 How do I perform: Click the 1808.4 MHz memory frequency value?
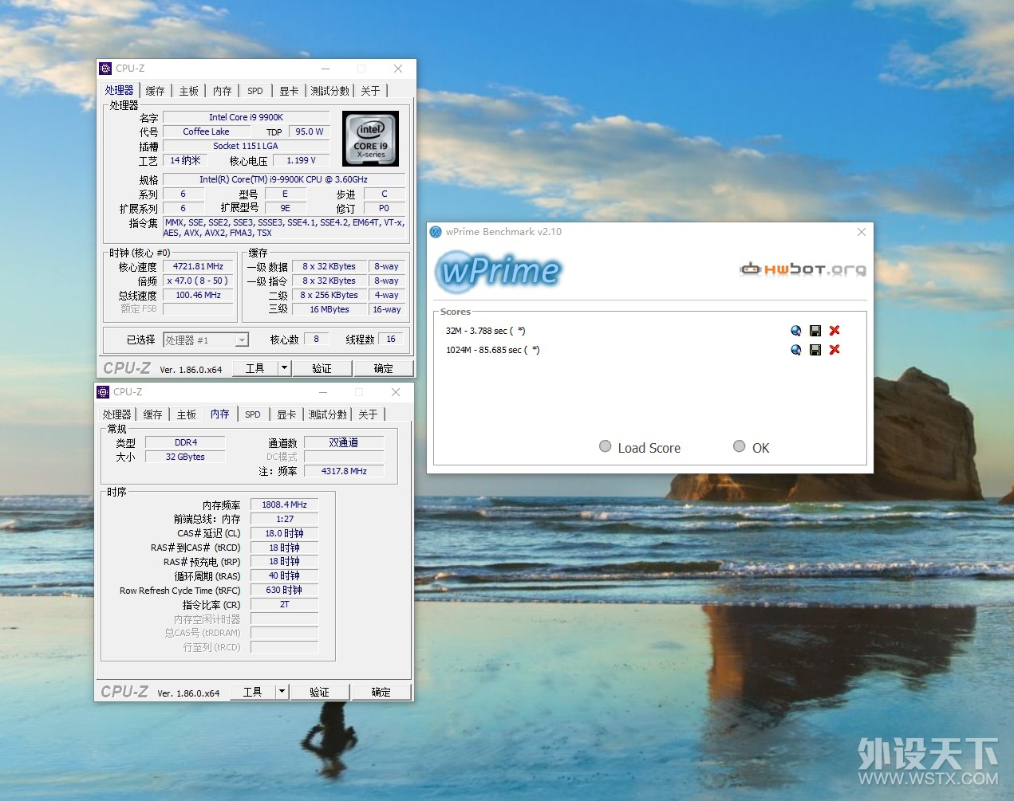[285, 505]
